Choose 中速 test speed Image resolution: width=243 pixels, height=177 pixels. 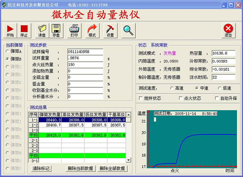(197, 88)
